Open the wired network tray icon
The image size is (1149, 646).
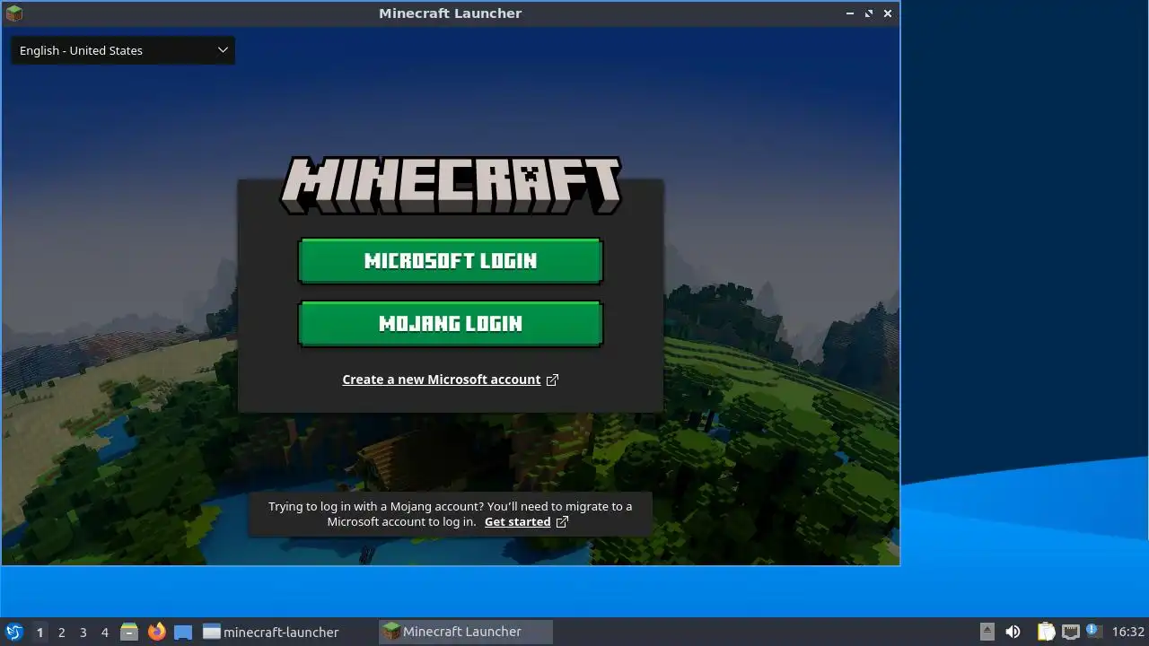coord(1070,632)
